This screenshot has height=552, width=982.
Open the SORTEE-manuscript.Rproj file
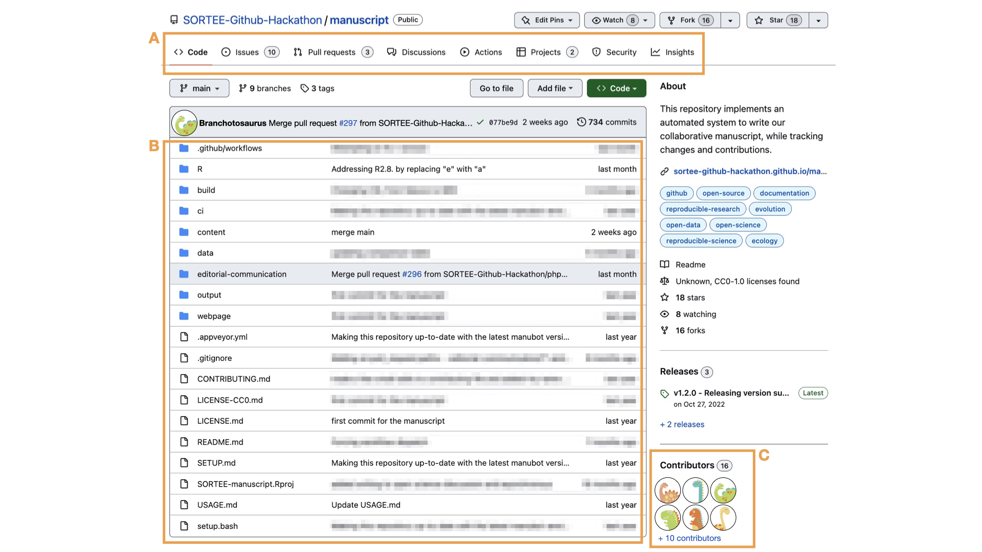[x=245, y=484]
